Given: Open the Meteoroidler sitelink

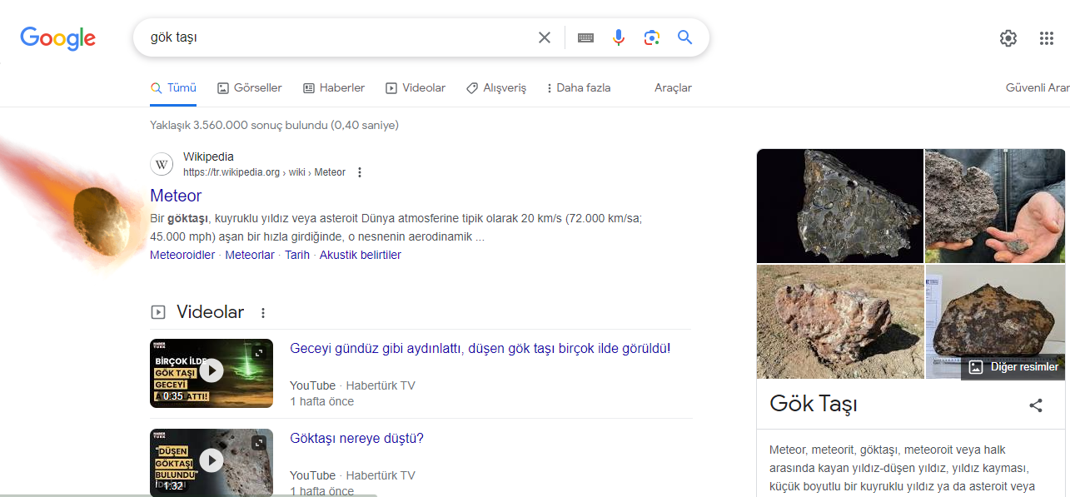Looking at the screenshot, I should point(182,255).
